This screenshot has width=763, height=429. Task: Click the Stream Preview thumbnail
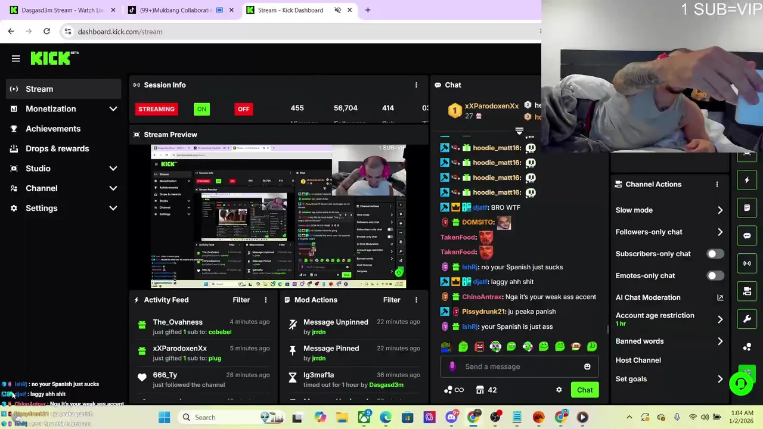tap(278, 216)
